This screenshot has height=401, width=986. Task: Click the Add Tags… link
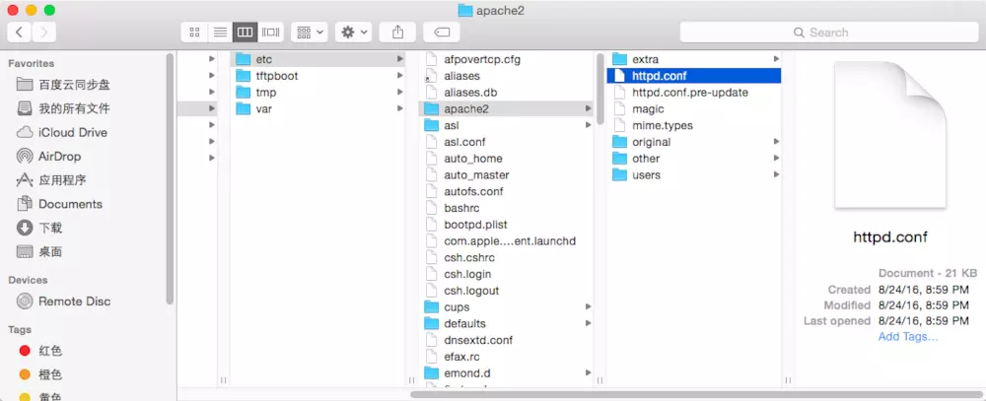[x=908, y=337]
